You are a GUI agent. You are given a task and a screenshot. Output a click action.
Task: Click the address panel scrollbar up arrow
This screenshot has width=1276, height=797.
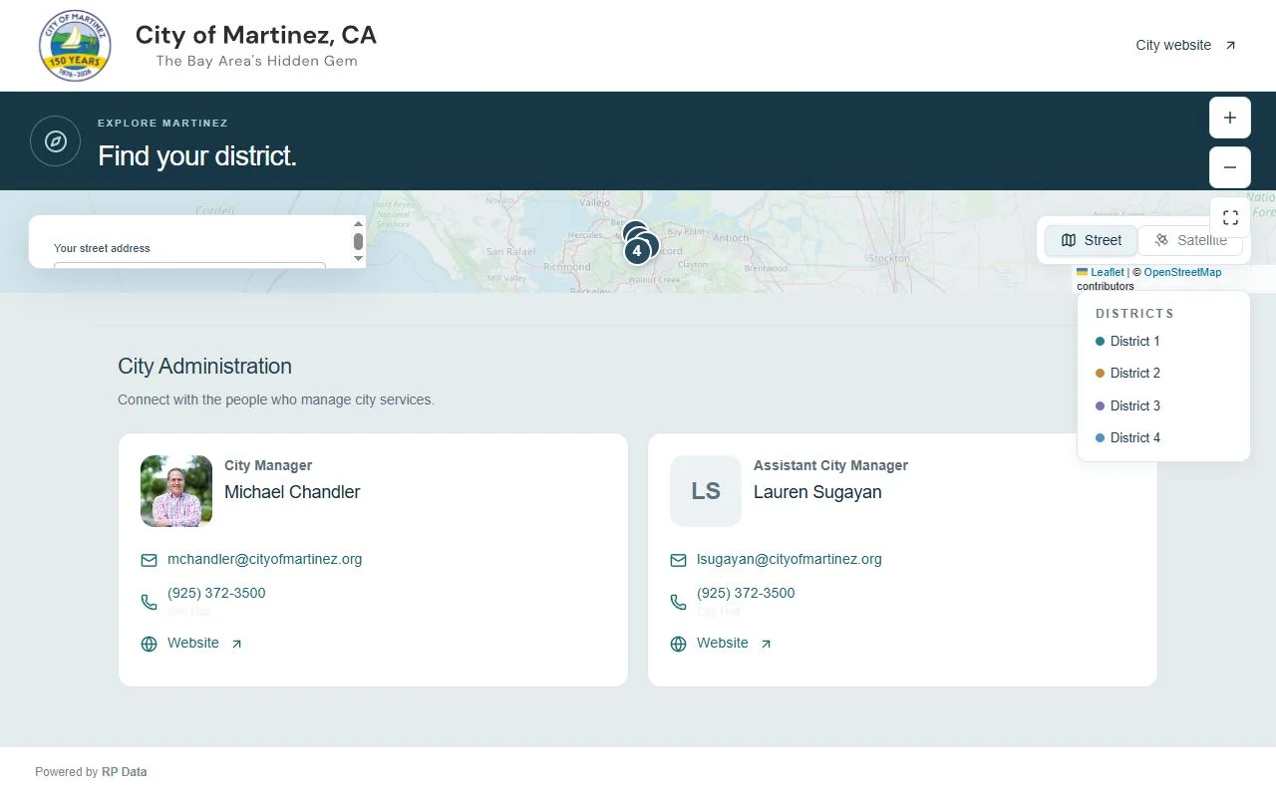coord(359,224)
